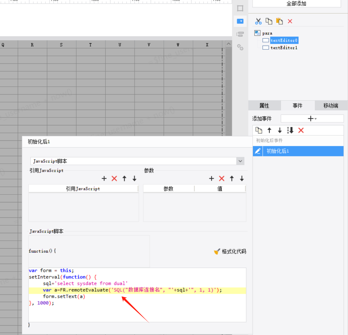The height and width of the screenshot is (335, 348).
Task: Move referenced JavaScript down
Action: pos(134,178)
